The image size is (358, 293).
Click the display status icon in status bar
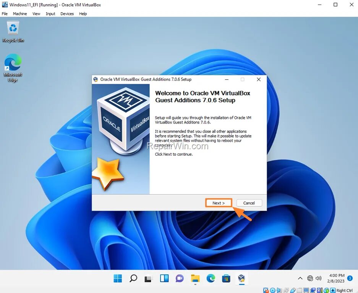[306, 290]
